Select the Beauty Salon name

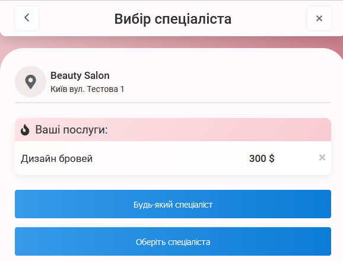(x=80, y=76)
